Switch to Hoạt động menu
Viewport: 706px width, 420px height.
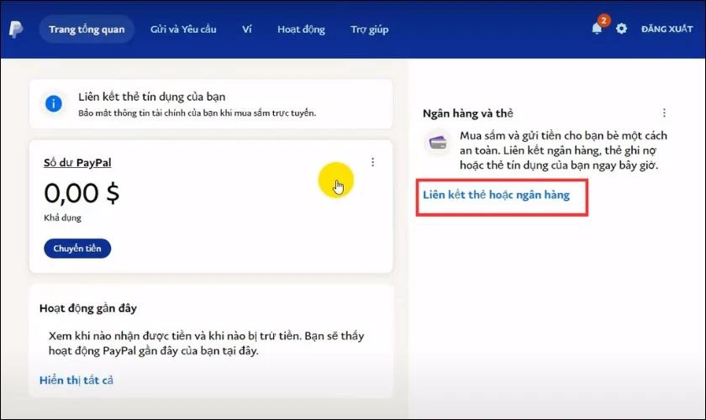point(301,29)
